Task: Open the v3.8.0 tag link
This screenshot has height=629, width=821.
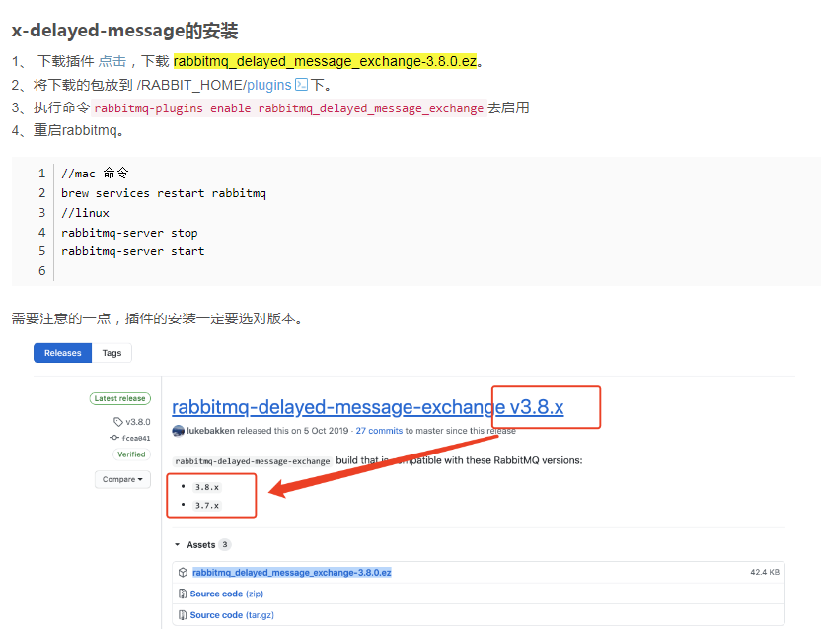Action: pos(138,422)
